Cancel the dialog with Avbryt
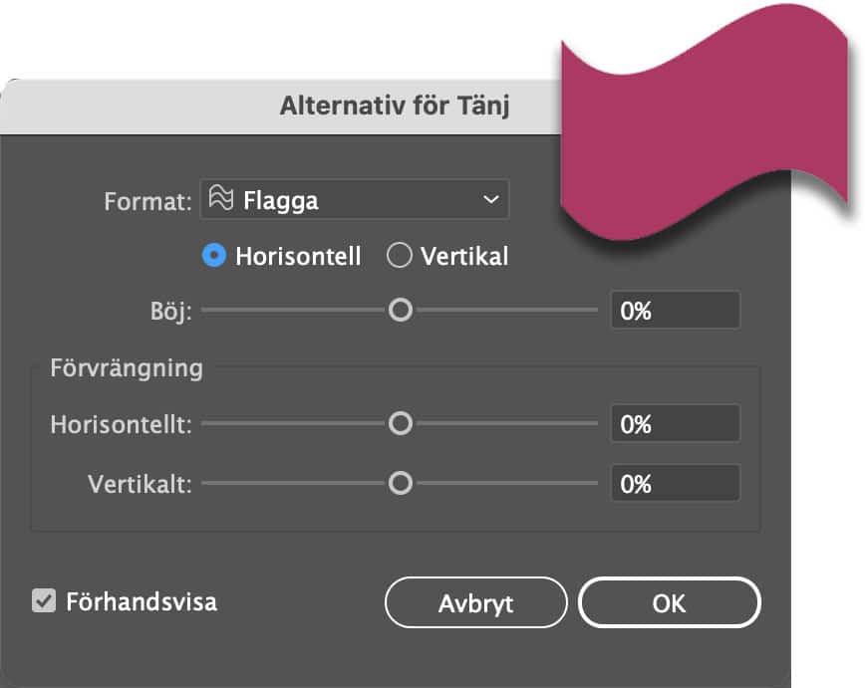This screenshot has height=688, width=865. [x=475, y=602]
